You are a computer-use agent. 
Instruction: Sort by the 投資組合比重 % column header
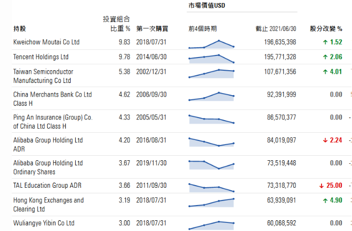116,24
